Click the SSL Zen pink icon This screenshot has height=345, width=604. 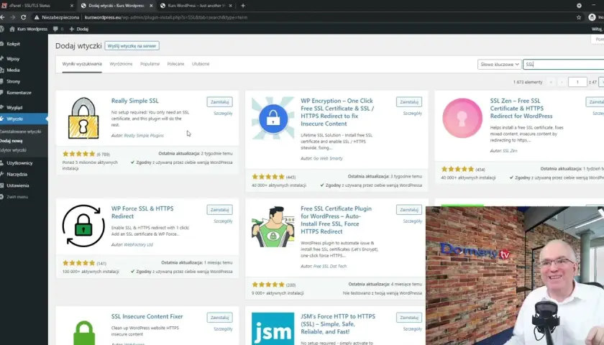[462, 118]
